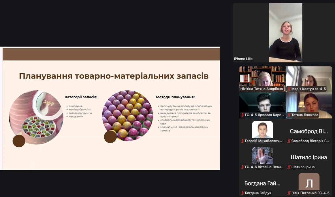Click the Богдана Гайдук name label
Image resolution: width=335 pixels, height=197 pixels.
point(258,193)
